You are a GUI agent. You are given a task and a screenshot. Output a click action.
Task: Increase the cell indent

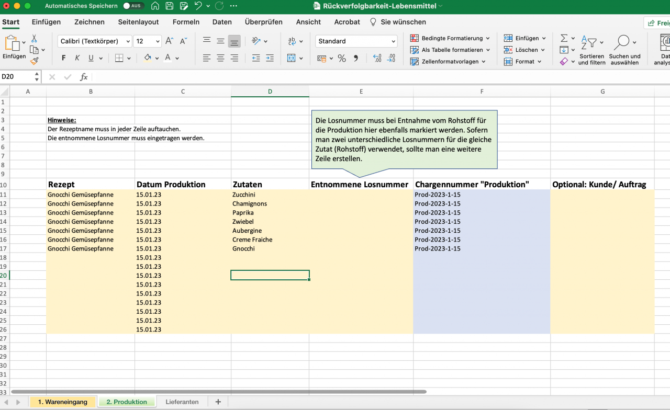tap(270, 58)
